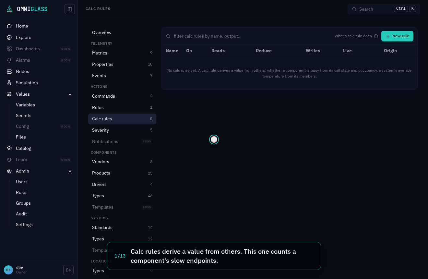The height and width of the screenshot is (279, 428).
Task: Open the Events section
Action: click(x=122, y=76)
